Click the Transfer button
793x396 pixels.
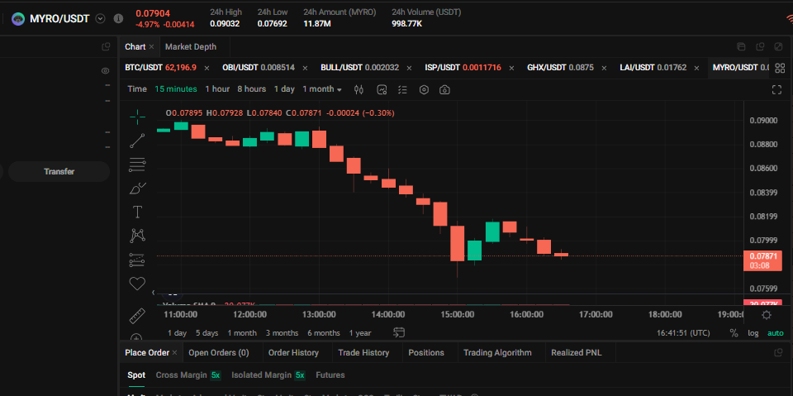(59, 172)
